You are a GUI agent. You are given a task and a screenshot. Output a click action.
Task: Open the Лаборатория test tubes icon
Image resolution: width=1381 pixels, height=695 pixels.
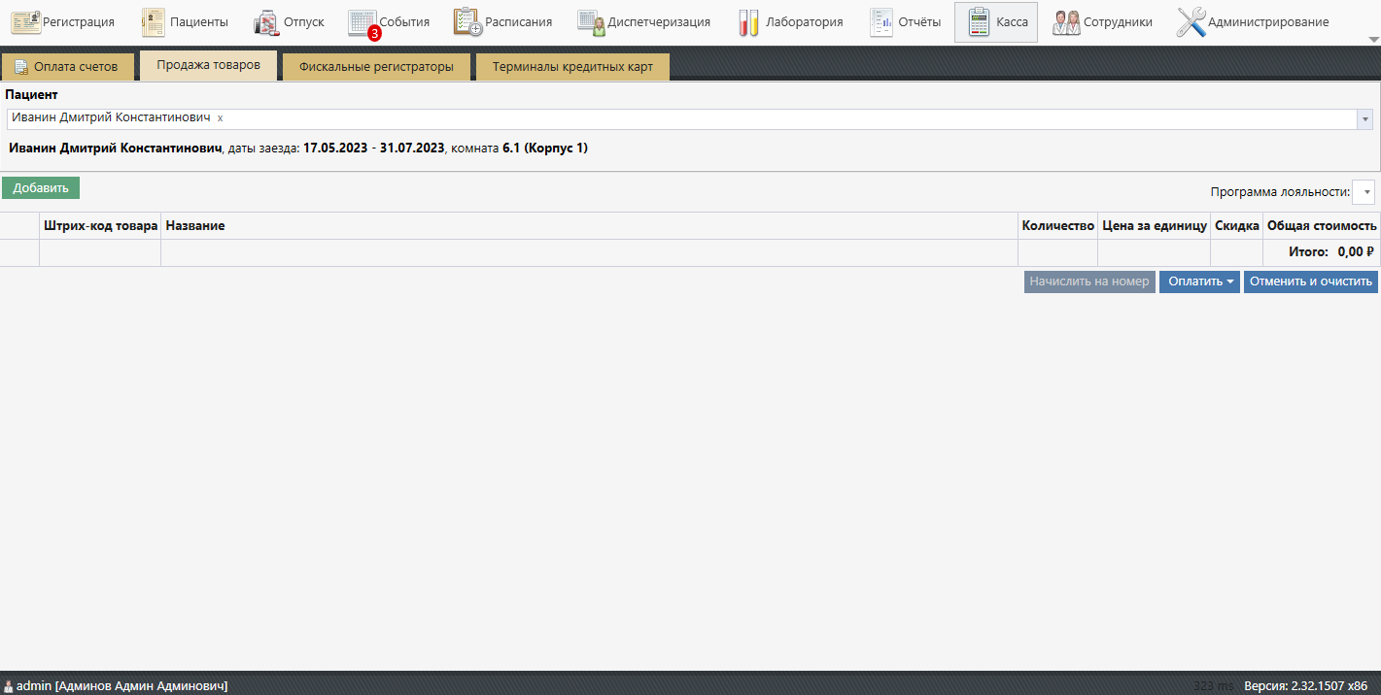coord(748,22)
